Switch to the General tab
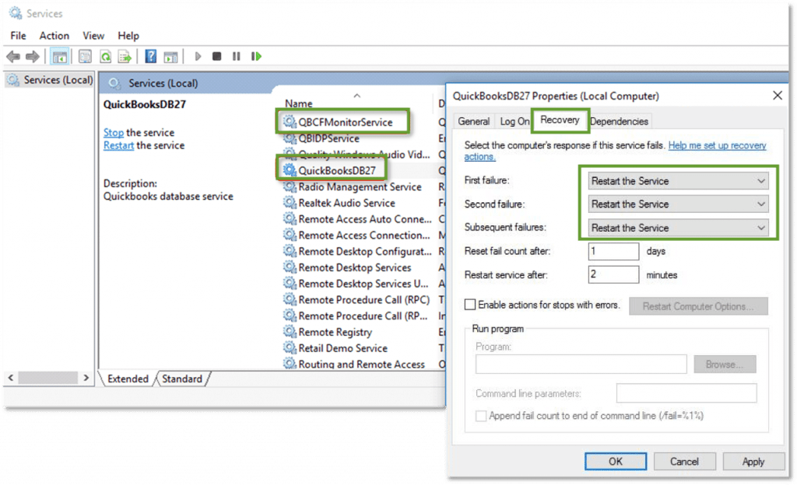797x485 pixels. click(x=473, y=121)
